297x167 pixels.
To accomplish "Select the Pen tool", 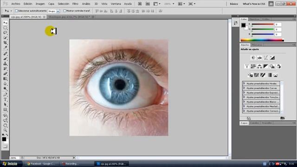I will pos(5,94).
